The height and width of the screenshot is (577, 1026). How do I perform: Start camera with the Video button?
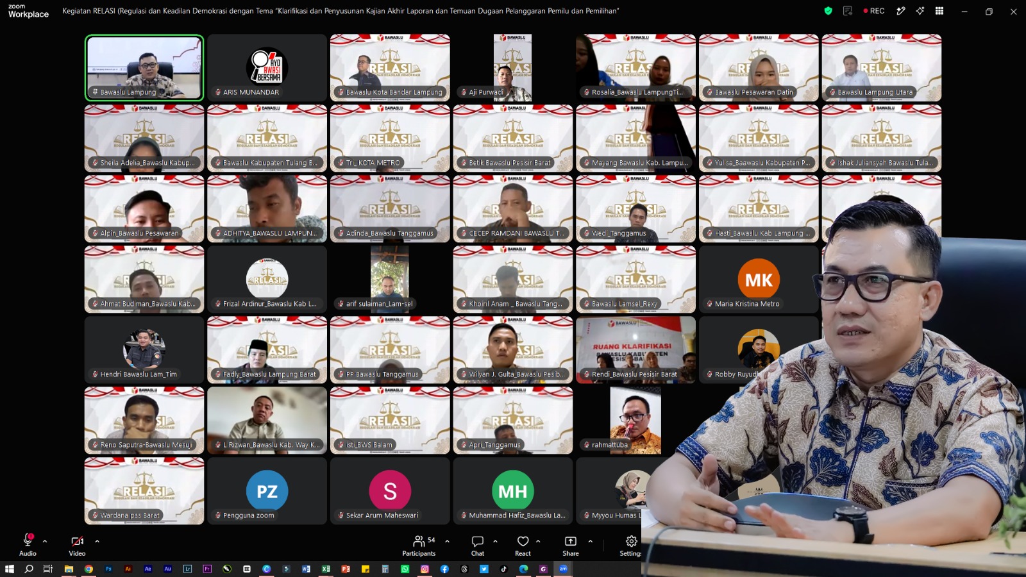pos(77,545)
